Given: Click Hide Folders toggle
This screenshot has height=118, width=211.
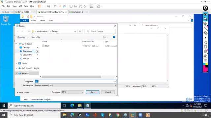Looking at the screenshot, I should (23, 92).
